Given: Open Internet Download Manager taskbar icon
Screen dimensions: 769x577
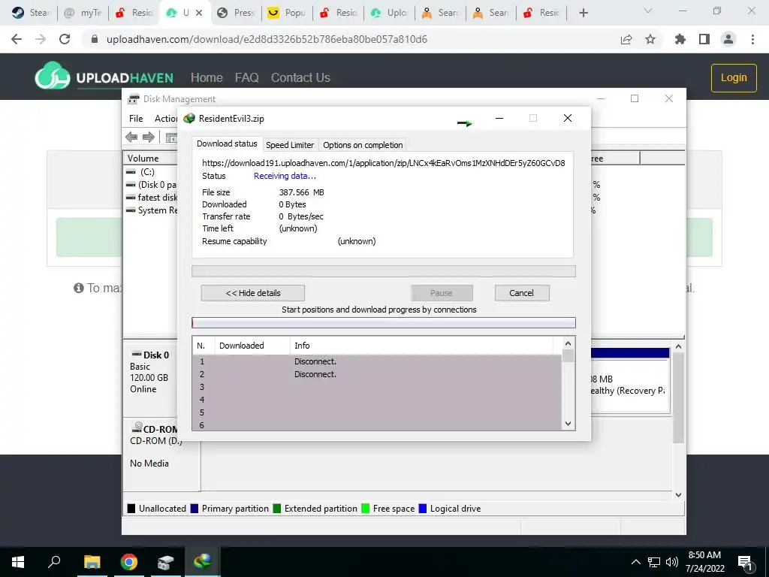Looking at the screenshot, I should pyautogui.click(x=202, y=562).
